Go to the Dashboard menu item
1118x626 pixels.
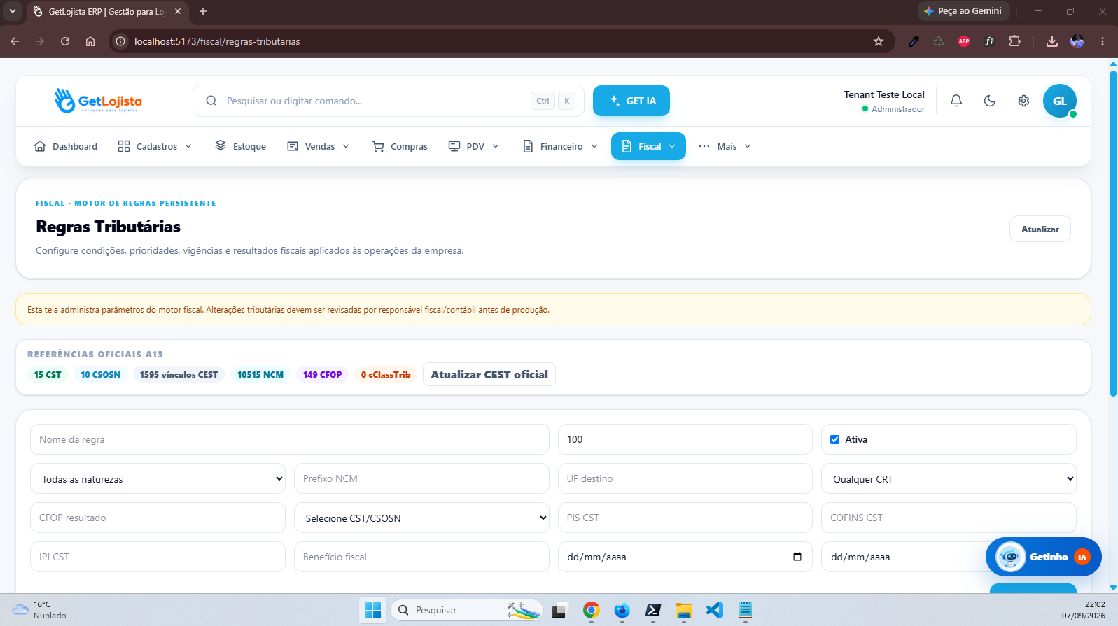66,146
